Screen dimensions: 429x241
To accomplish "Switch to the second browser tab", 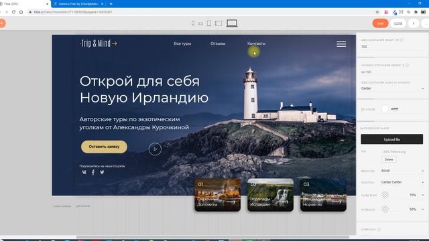I will pyautogui.click(x=79, y=4).
